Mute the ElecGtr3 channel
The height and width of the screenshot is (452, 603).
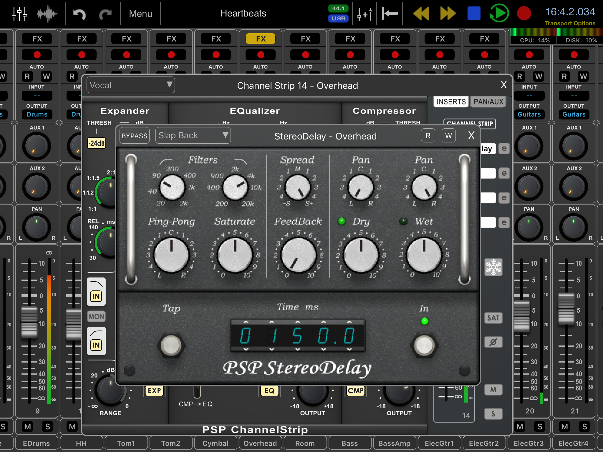(x=520, y=426)
